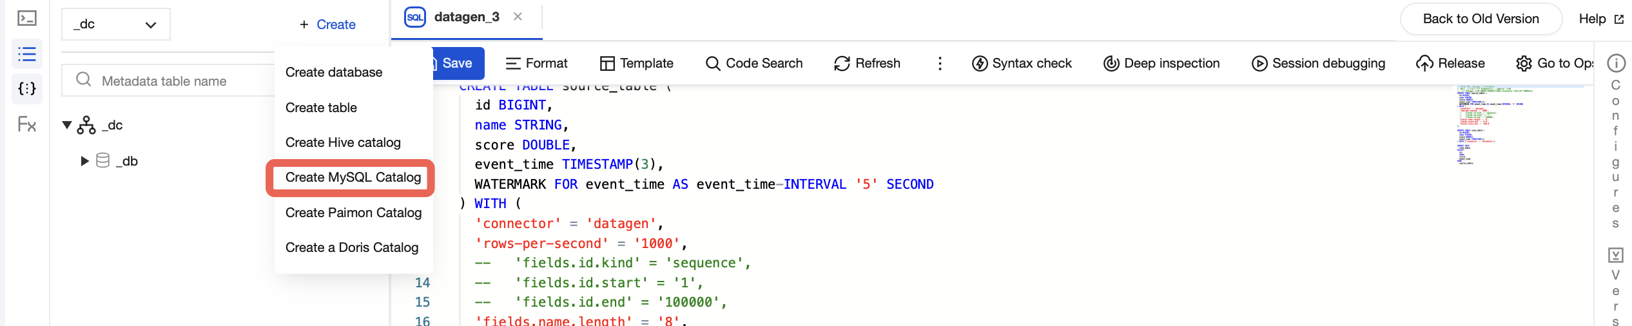The height and width of the screenshot is (326, 1632).
Task: Open Code Search
Action: (x=754, y=63)
